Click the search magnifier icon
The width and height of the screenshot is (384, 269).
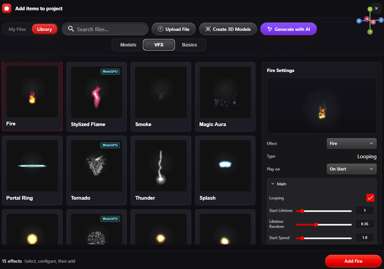point(71,29)
